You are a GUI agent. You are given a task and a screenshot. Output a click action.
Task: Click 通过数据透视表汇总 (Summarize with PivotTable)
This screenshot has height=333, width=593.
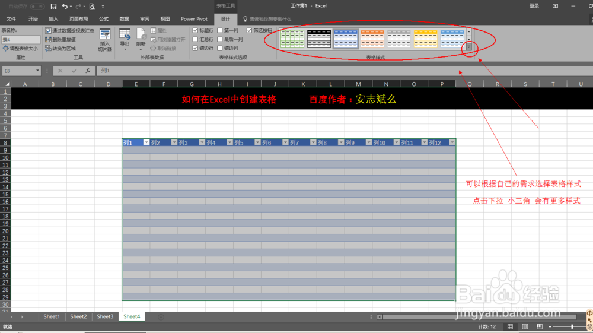[x=69, y=30]
